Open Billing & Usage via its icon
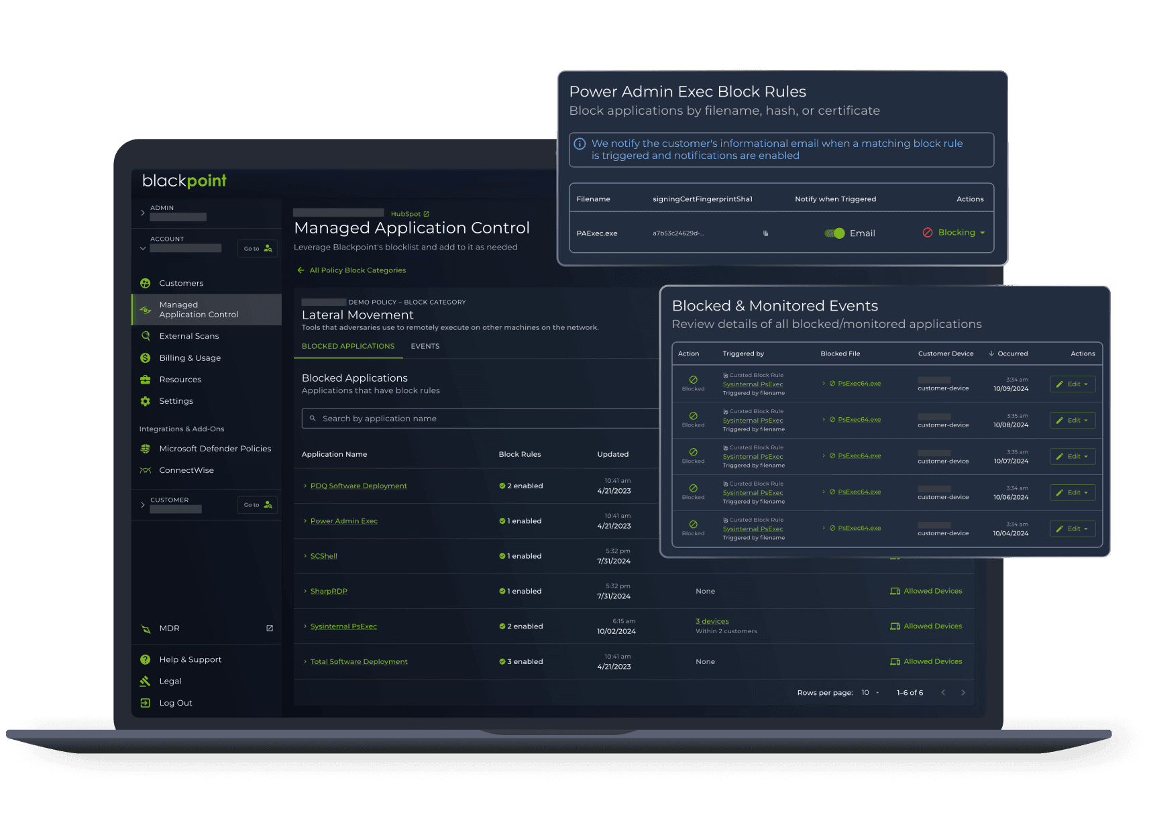The width and height of the screenshot is (1149, 825). [x=146, y=357]
